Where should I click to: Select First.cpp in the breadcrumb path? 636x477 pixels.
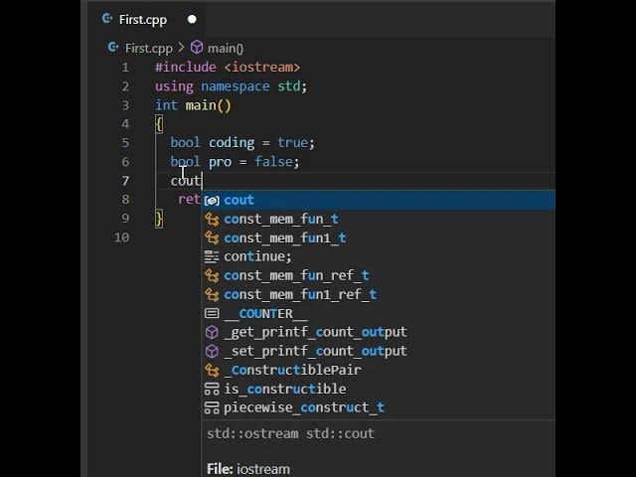click(149, 49)
